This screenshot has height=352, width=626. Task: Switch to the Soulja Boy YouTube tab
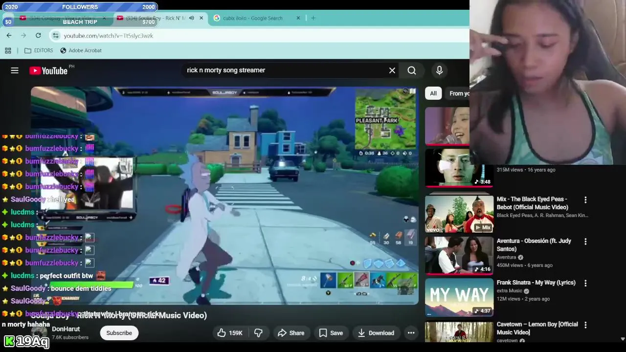coord(160,18)
